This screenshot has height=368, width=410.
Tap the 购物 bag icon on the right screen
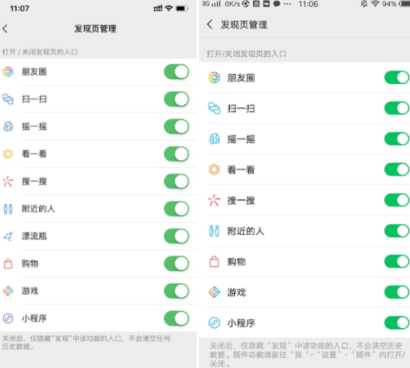(214, 262)
